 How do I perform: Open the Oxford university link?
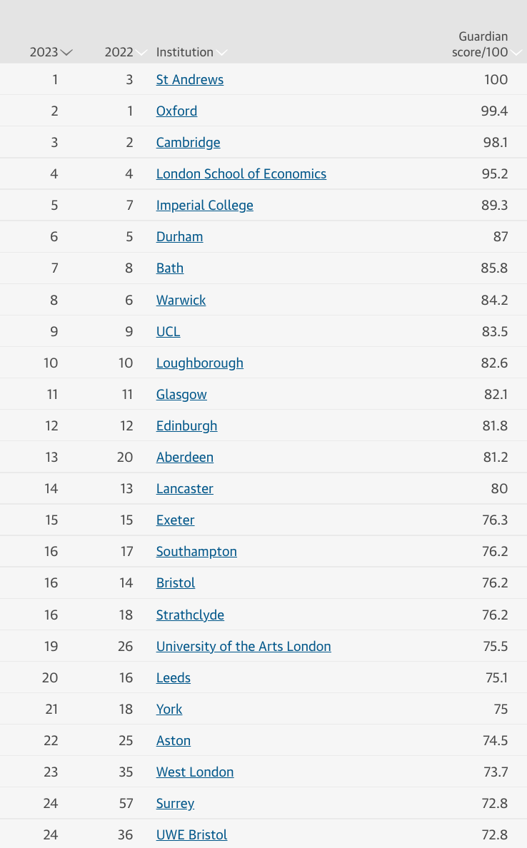(x=176, y=111)
